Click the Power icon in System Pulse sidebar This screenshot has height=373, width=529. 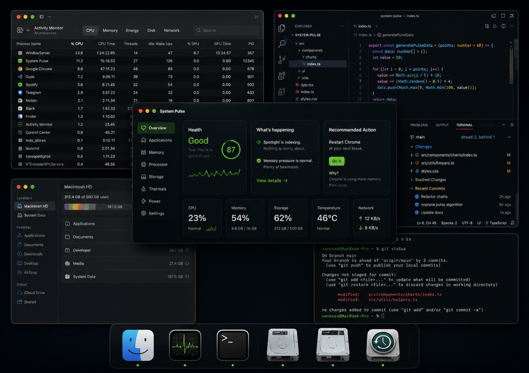coord(144,201)
